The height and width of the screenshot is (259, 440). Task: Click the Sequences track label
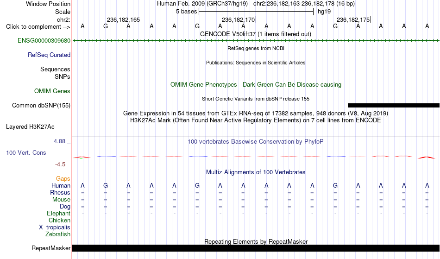(x=55, y=69)
